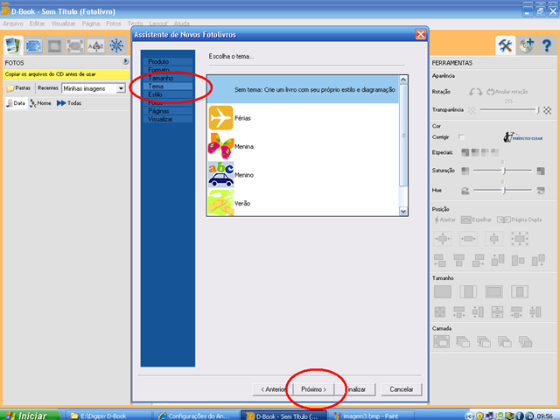Viewport: 560px width, 420px height.
Task: Click the Próximo button
Action: point(313,389)
